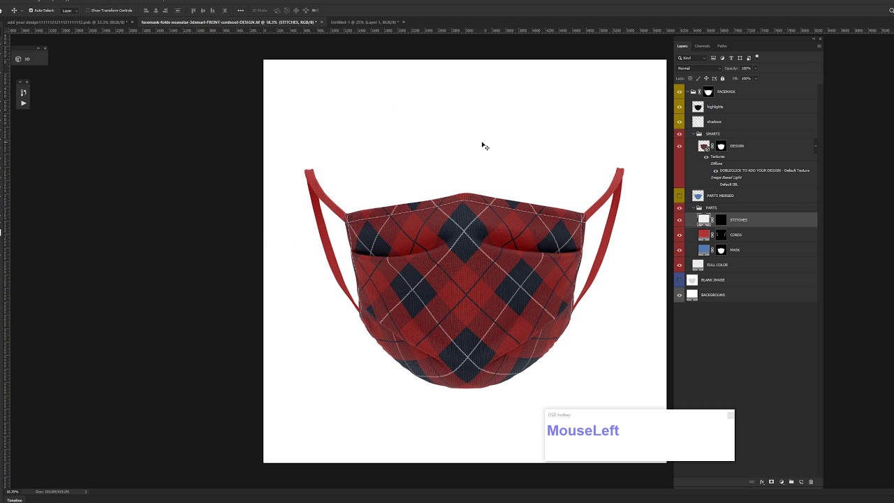Open the Auto-Select Layer dropdown

pyautogui.click(x=69, y=10)
